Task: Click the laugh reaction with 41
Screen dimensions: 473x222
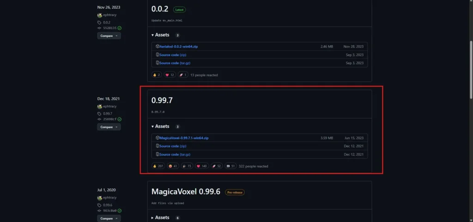Action: (x=173, y=166)
